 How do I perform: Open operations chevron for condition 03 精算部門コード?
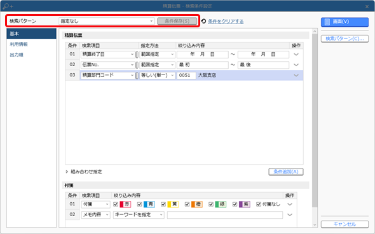coord(296,76)
